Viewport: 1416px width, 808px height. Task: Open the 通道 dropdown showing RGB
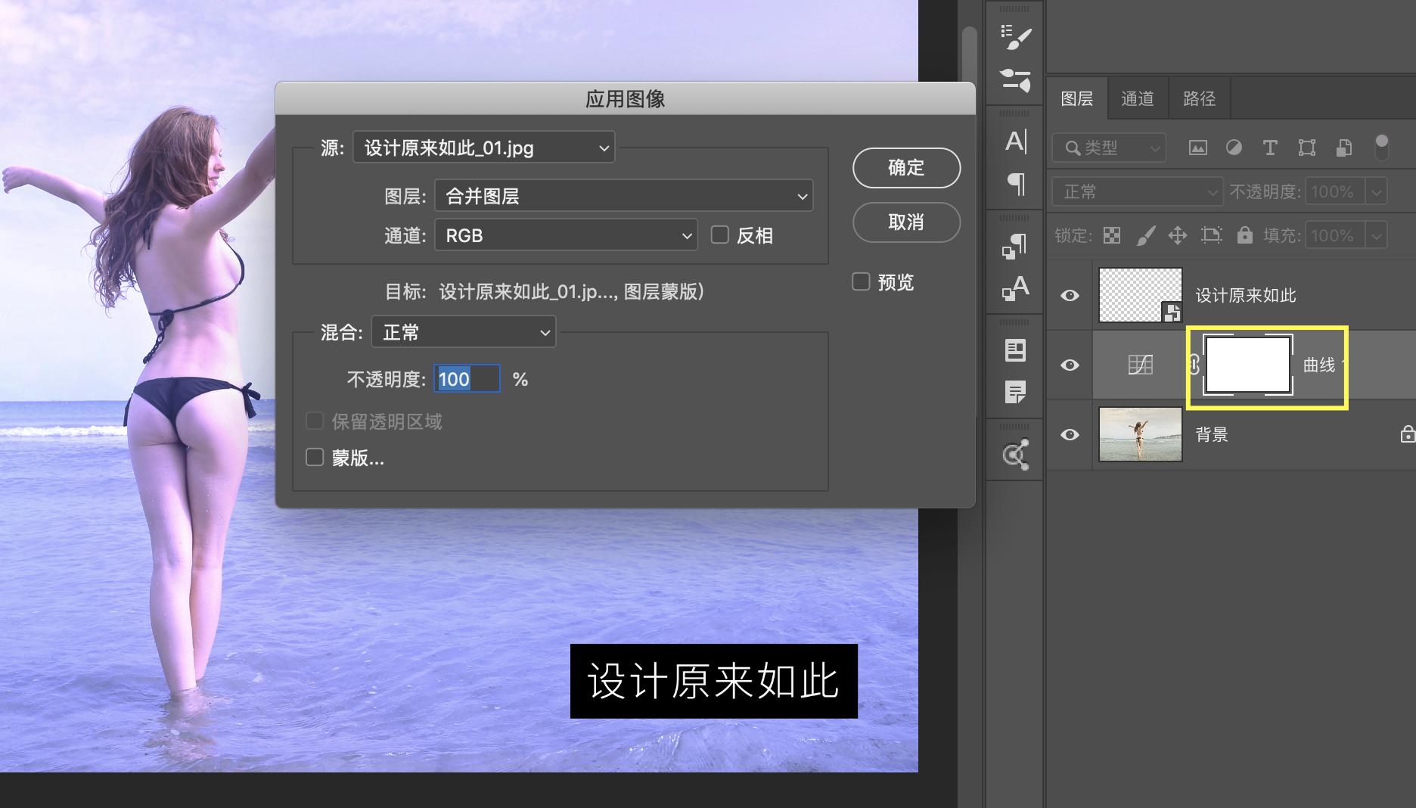click(x=566, y=235)
